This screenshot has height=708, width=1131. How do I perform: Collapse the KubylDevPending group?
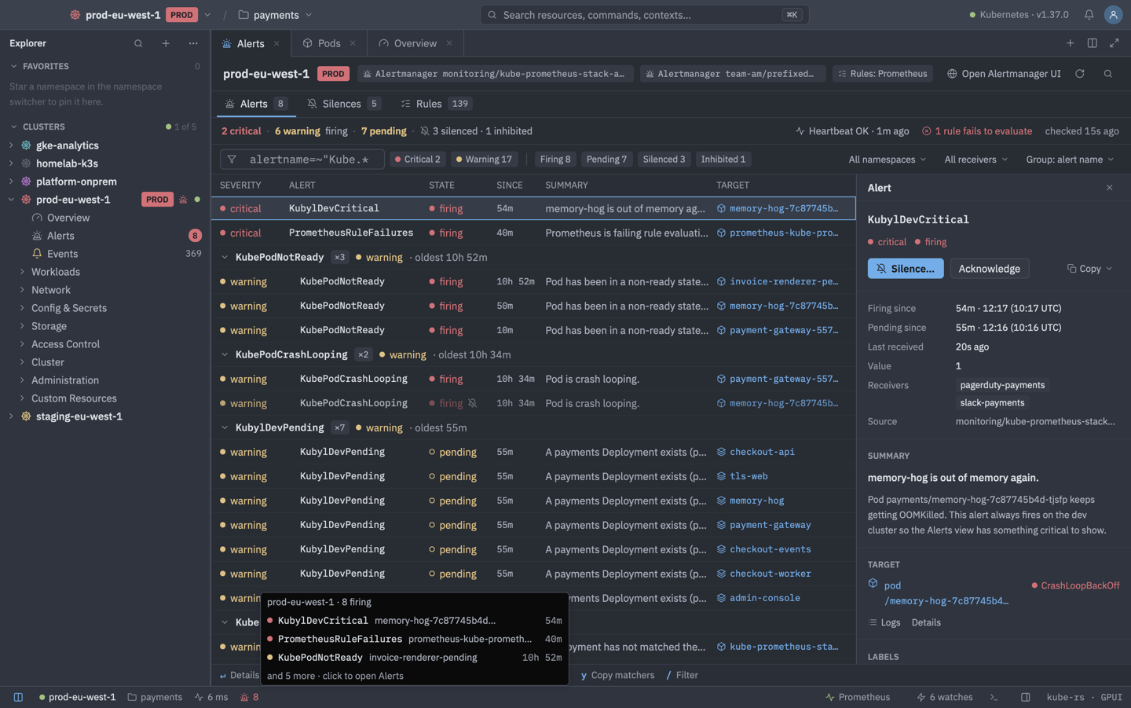tap(225, 427)
